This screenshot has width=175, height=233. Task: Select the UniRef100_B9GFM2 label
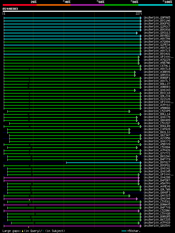click(x=157, y=24)
